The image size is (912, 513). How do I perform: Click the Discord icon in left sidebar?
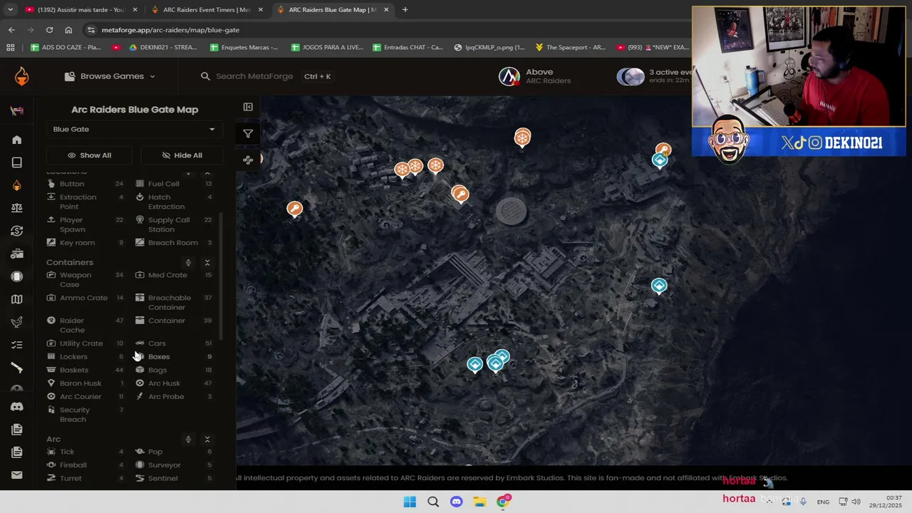(16, 407)
